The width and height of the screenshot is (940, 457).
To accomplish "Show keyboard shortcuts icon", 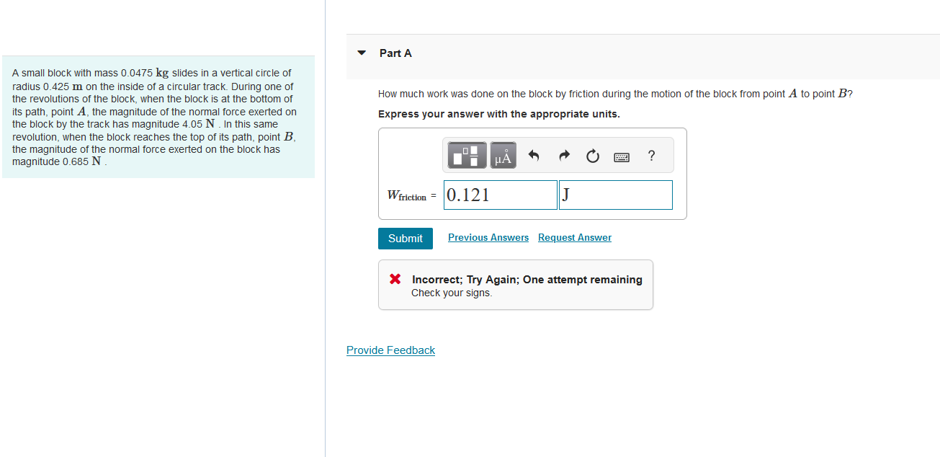I will pyautogui.click(x=622, y=156).
